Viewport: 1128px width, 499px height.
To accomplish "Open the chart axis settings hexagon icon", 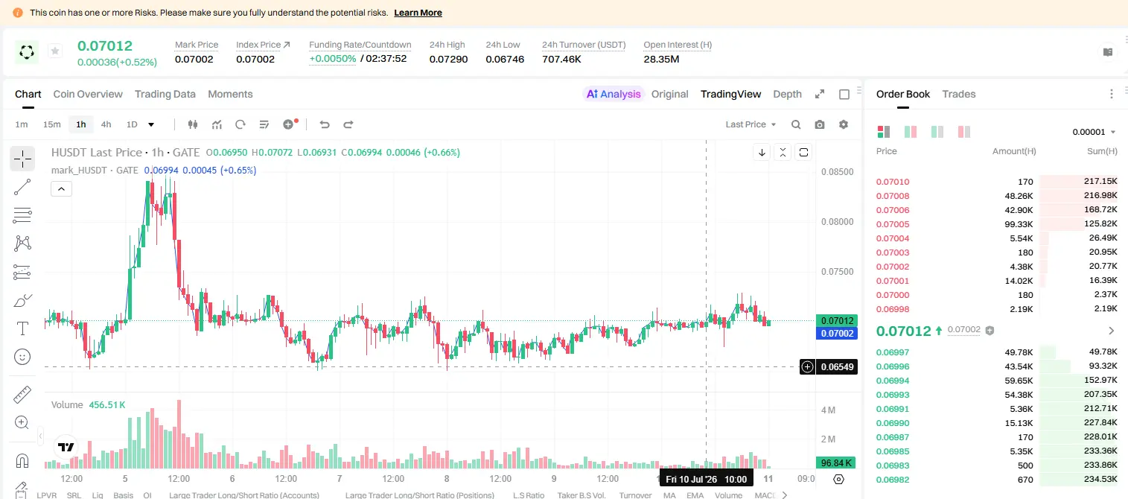I will point(839,479).
